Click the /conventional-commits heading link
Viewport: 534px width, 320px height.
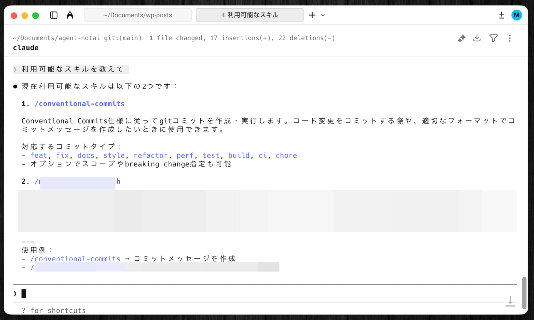click(80, 104)
